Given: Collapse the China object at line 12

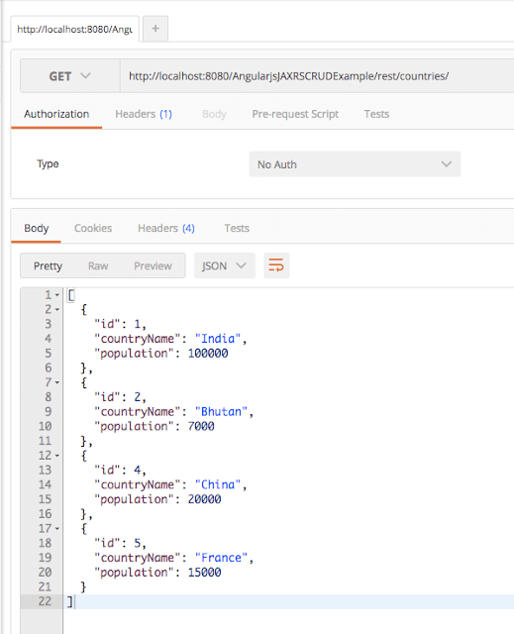Looking at the screenshot, I should (x=57, y=456).
